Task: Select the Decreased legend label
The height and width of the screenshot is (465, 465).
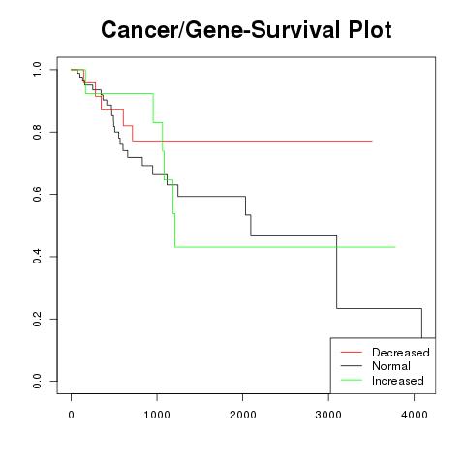Action: [401, 353]
